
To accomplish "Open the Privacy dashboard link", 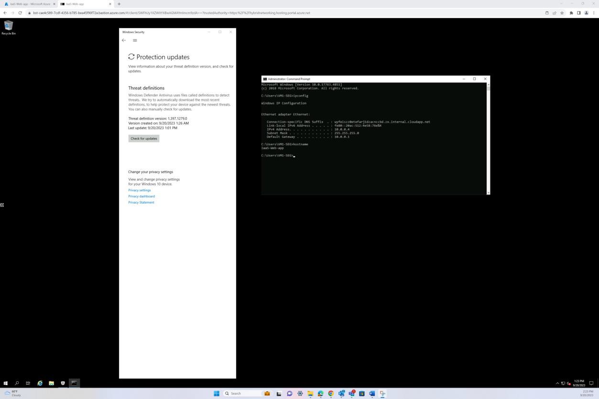I will coord(142,196).
